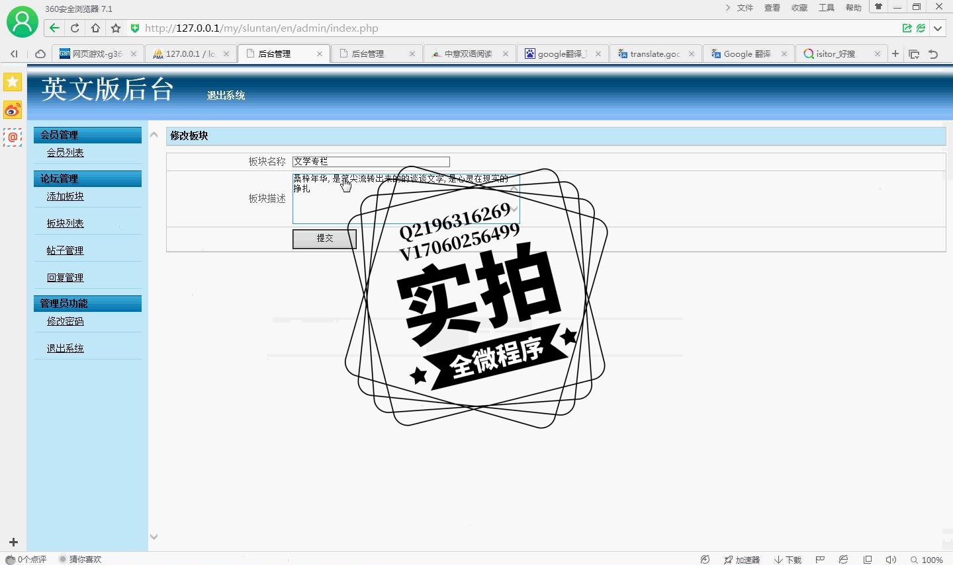The height and width of the screenshot is (565, 953).
Task: Click the 板块名称 input field
Action: [371, 161]
